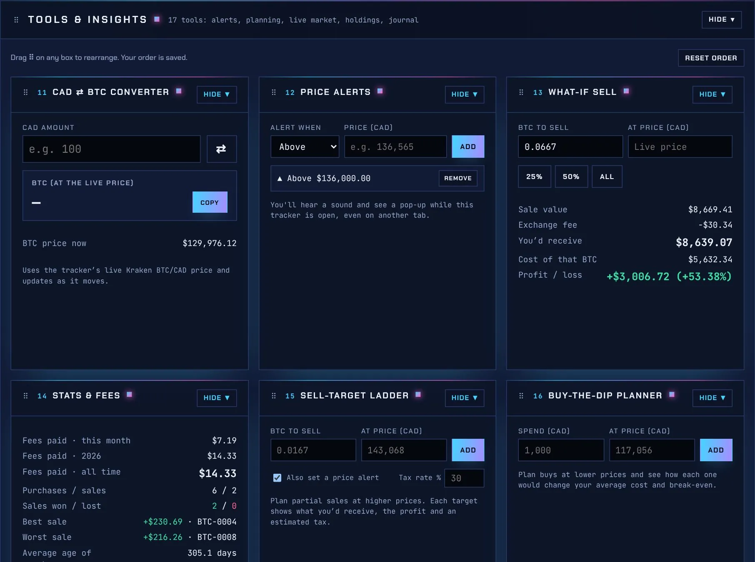This screenshot has width=755, height=562.
Task: Hide the Stats & Fees panel
Action: click(217, 398)
